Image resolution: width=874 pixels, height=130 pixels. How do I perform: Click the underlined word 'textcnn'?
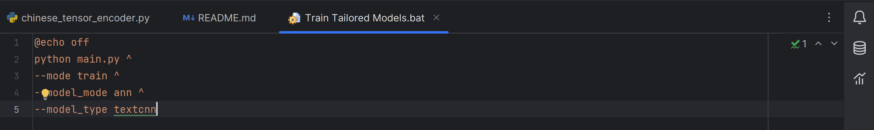[135, 110]
